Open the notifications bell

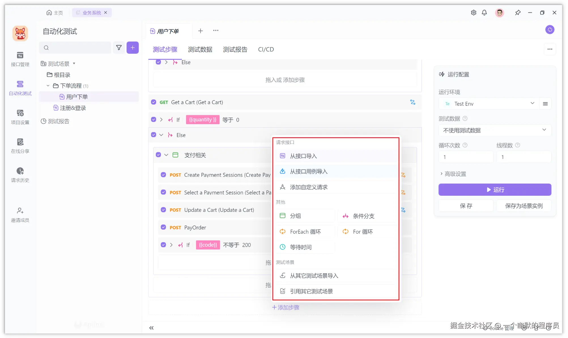click(x=484, y=12)
